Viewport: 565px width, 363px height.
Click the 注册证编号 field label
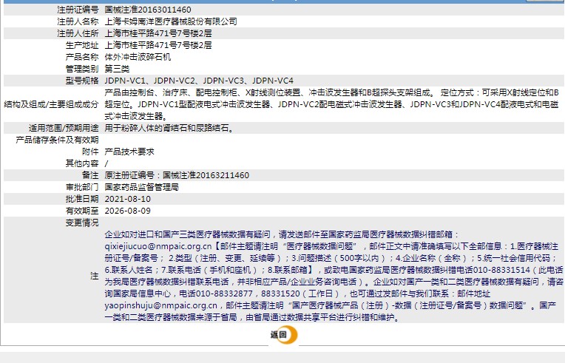(x=78, y=10)
